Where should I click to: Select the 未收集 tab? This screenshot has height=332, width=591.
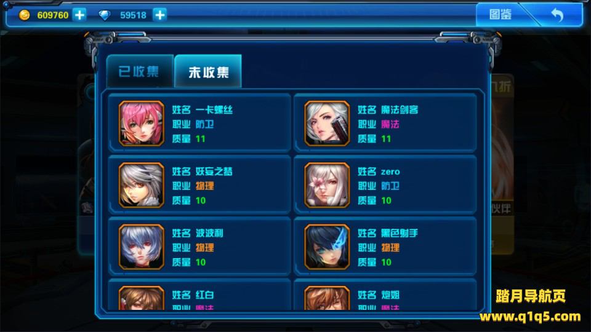pos(208,71)
